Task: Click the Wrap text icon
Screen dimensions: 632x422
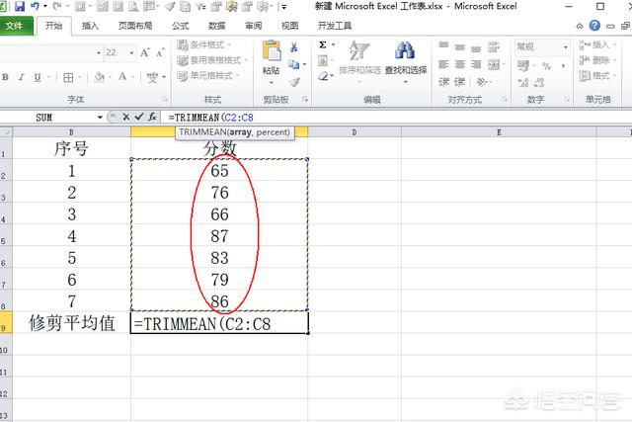Action: click(x=494, y=47)
